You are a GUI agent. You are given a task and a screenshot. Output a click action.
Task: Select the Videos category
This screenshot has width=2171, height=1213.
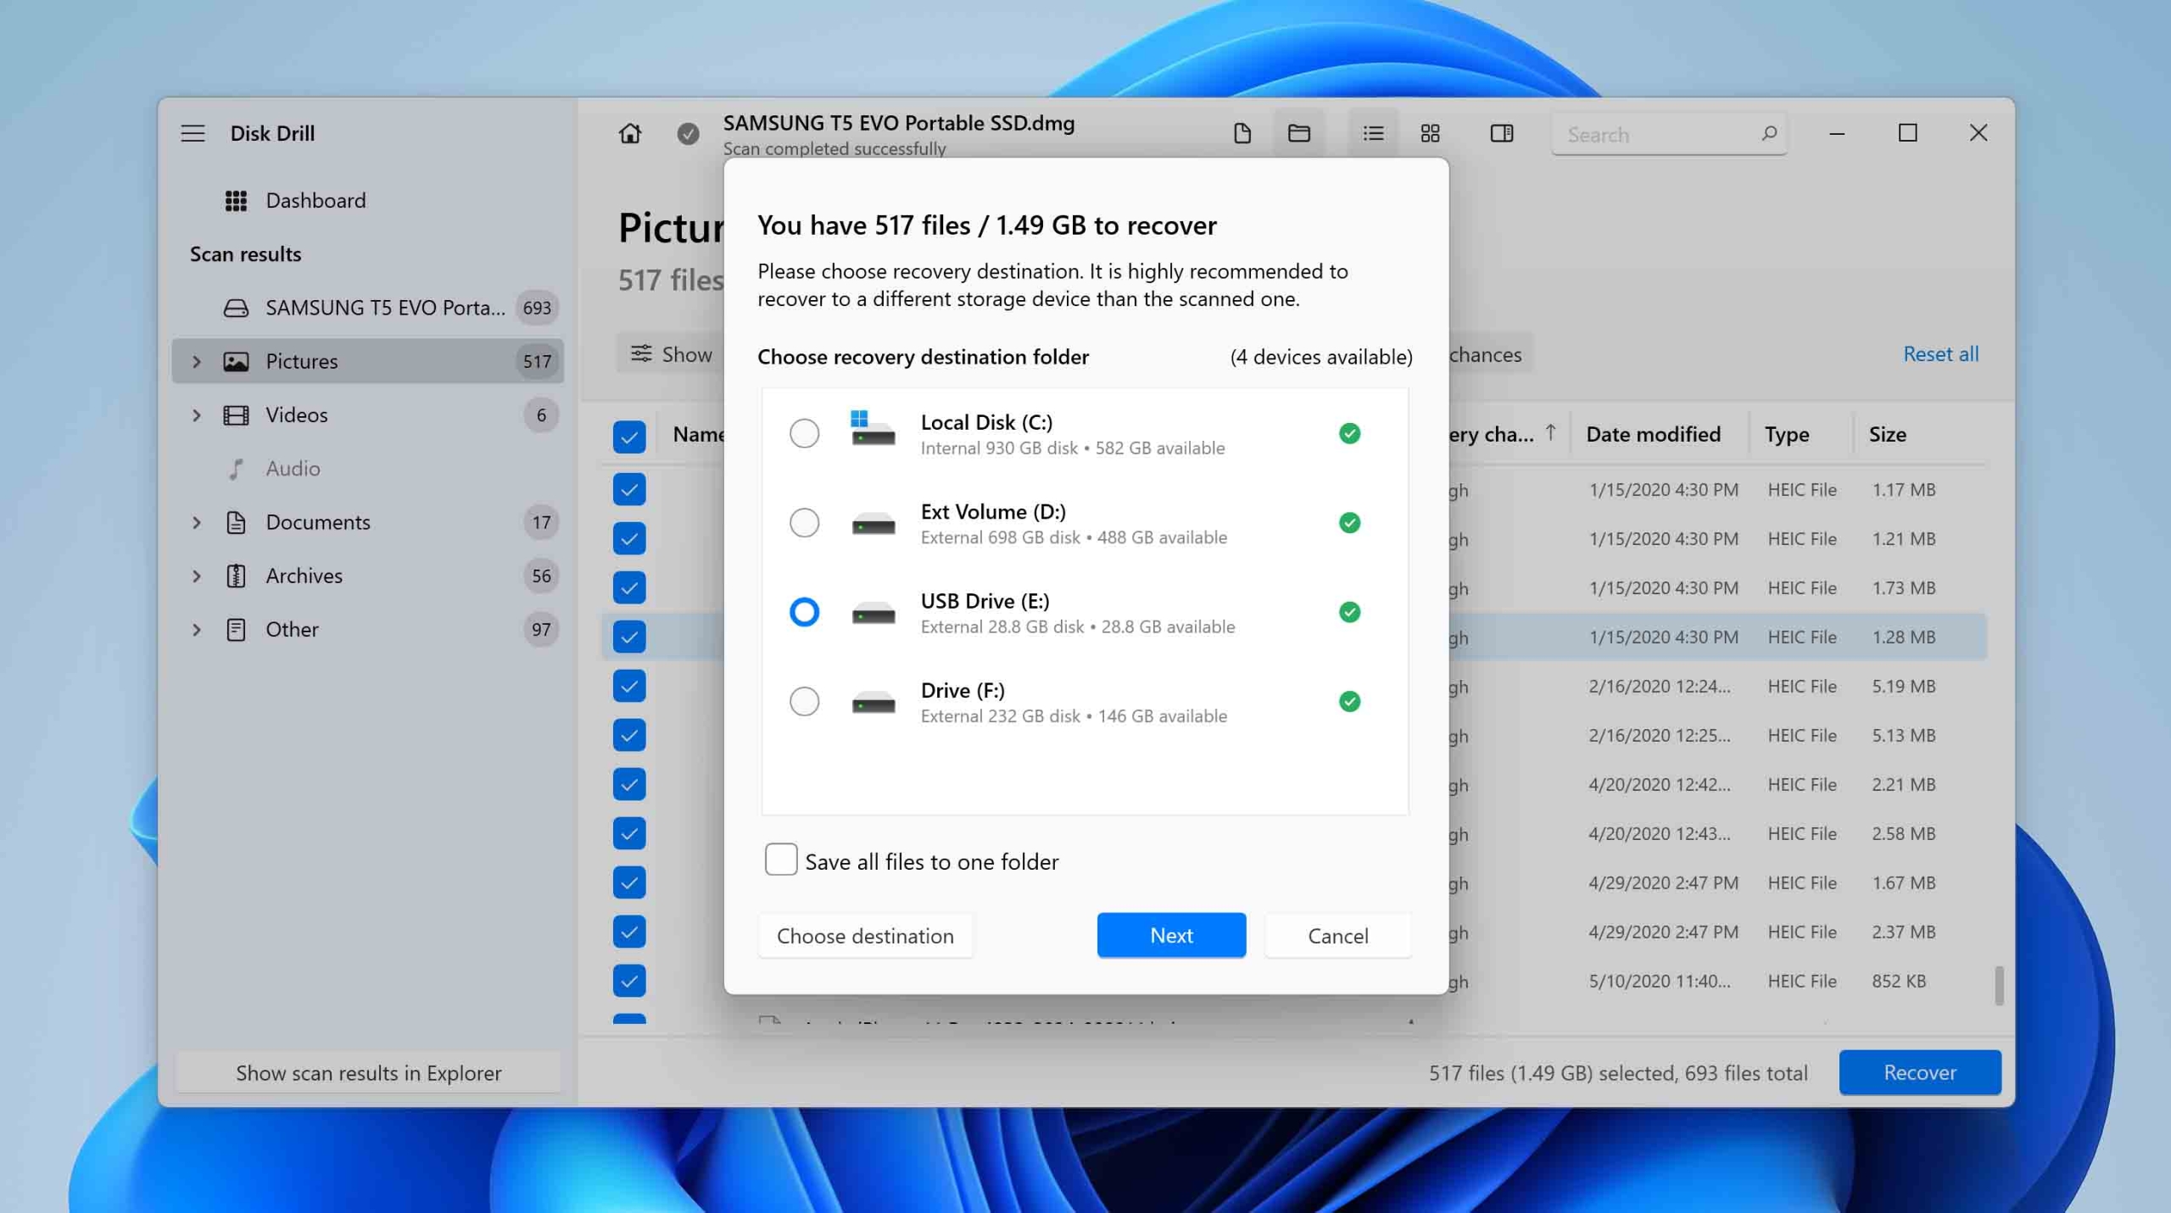367,415
